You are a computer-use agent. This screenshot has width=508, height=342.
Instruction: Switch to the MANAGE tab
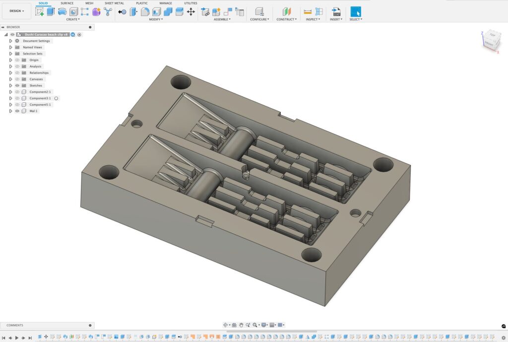point(166,3)
